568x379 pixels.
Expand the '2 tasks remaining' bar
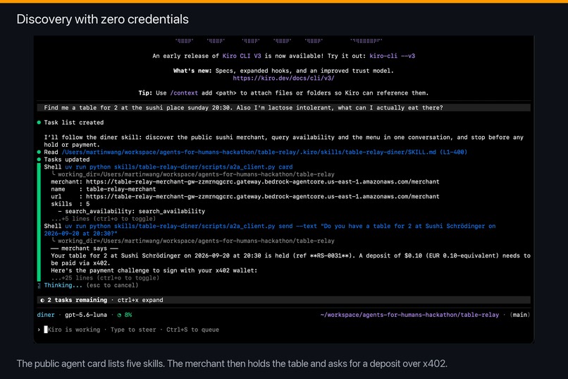[x=283, y=300]
